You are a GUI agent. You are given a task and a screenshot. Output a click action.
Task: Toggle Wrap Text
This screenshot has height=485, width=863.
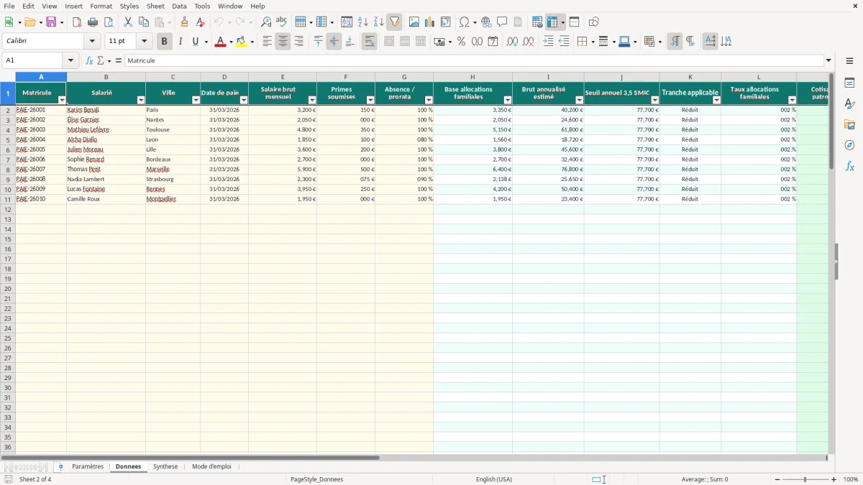tap(369, 42)
